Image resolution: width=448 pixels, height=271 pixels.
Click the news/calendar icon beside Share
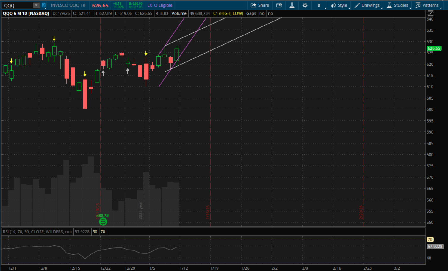coord(279,5)
